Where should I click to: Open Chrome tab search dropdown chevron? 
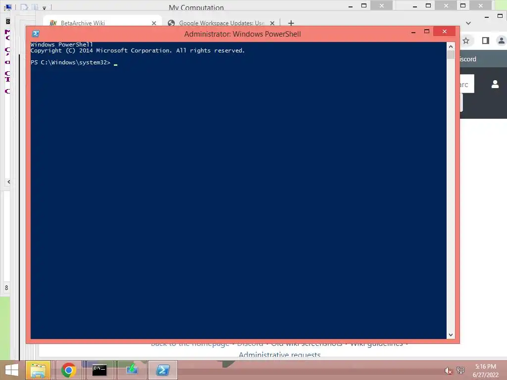click(x=468, y=23)
